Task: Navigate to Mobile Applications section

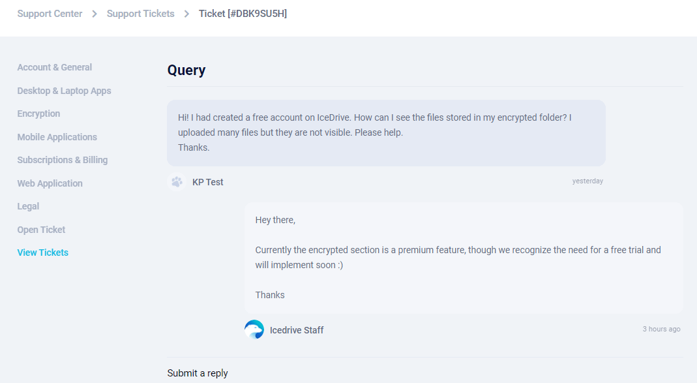Action: (x=57, y=137)
